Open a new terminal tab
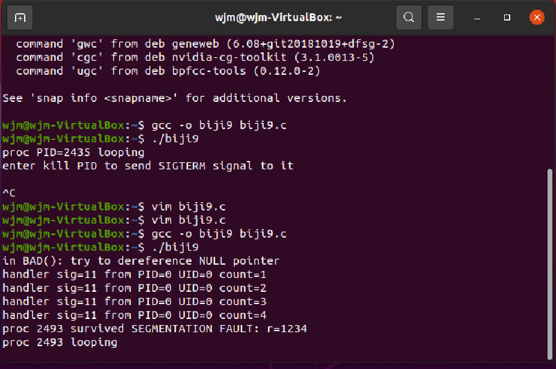Viewport: 556px width, 369px height. (20, 17)
